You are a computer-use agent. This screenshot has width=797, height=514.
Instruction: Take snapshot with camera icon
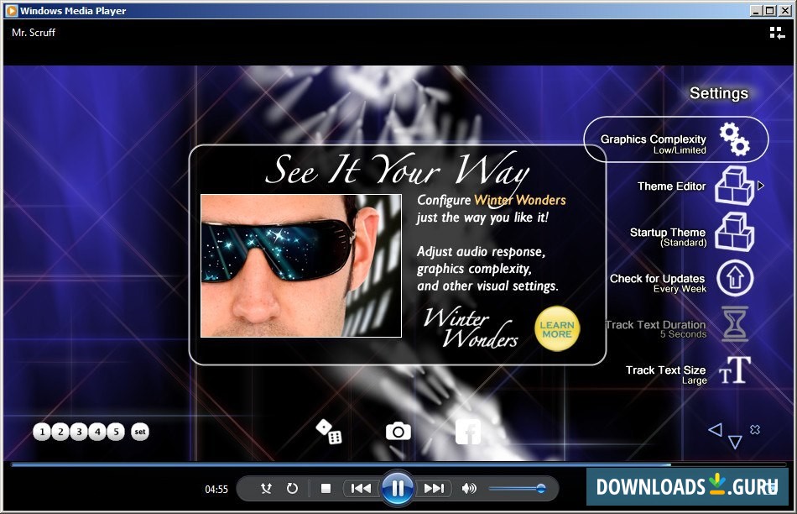pyautogui.click(x=398, y=432)
